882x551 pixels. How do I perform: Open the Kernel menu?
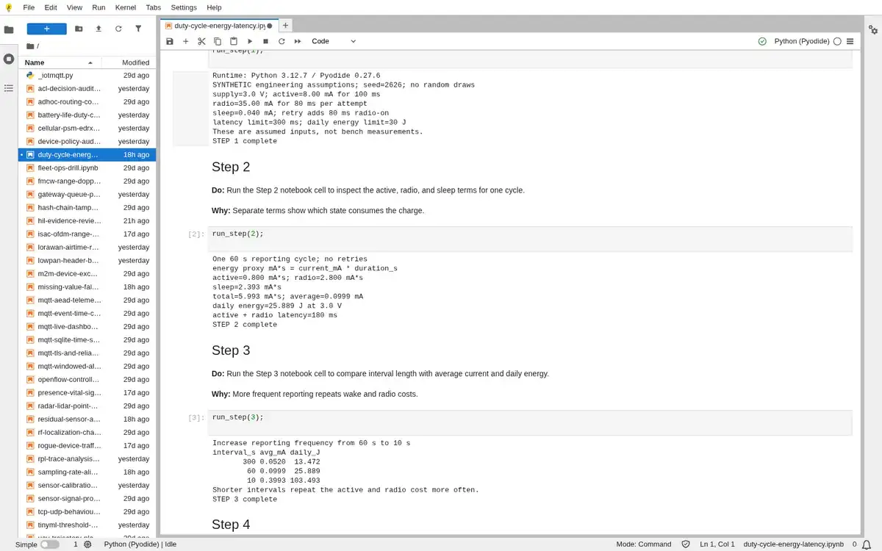pos(126,7)
